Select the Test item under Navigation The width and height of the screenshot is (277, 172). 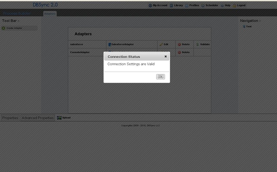(248, 26)
